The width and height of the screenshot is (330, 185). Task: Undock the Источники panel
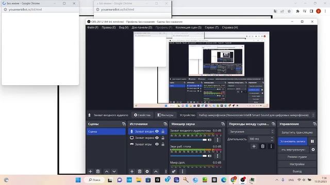point(166,124)
